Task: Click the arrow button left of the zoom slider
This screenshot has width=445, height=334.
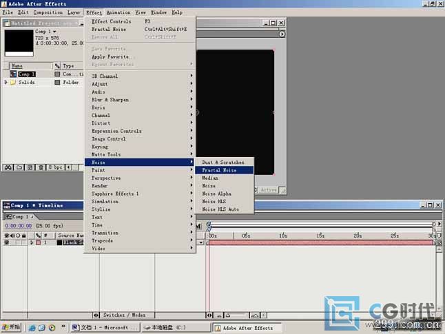Action: (209, 315)
